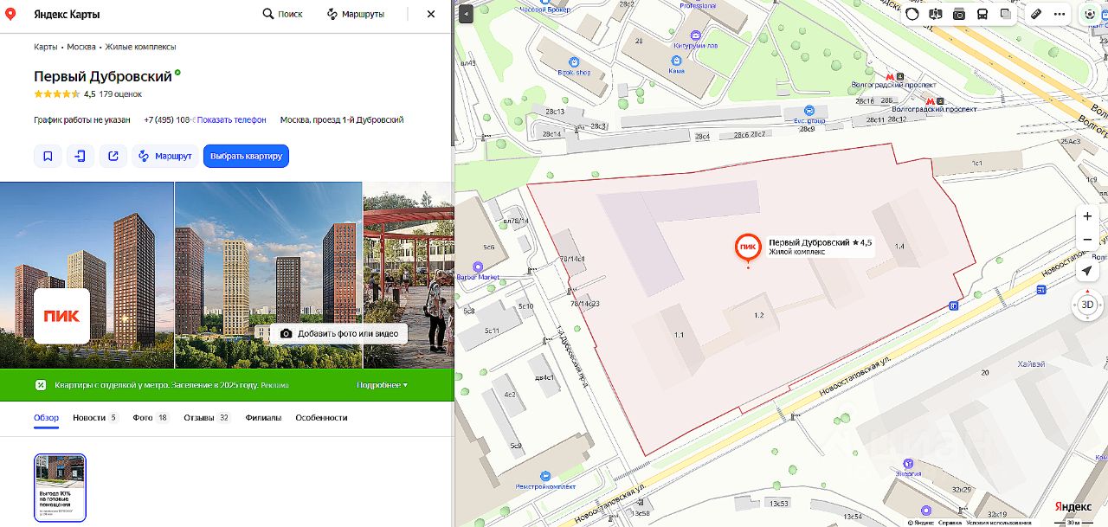Open first photo with ПИК logo

(x=87, y=275)
